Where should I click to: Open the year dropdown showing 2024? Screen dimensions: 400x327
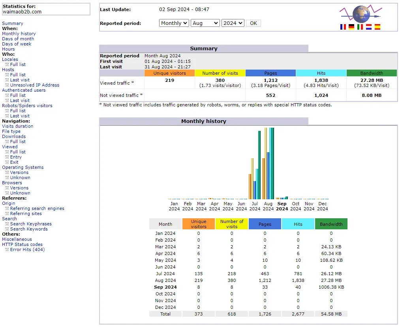click(233, 23)
